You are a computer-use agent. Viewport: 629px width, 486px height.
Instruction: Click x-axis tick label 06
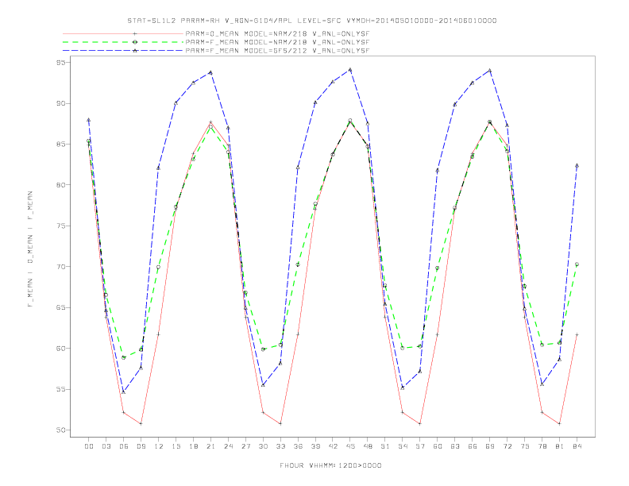pos(124,446)
